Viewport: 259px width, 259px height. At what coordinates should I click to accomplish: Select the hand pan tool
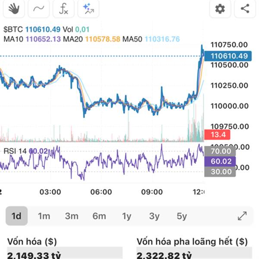point(14,8)
